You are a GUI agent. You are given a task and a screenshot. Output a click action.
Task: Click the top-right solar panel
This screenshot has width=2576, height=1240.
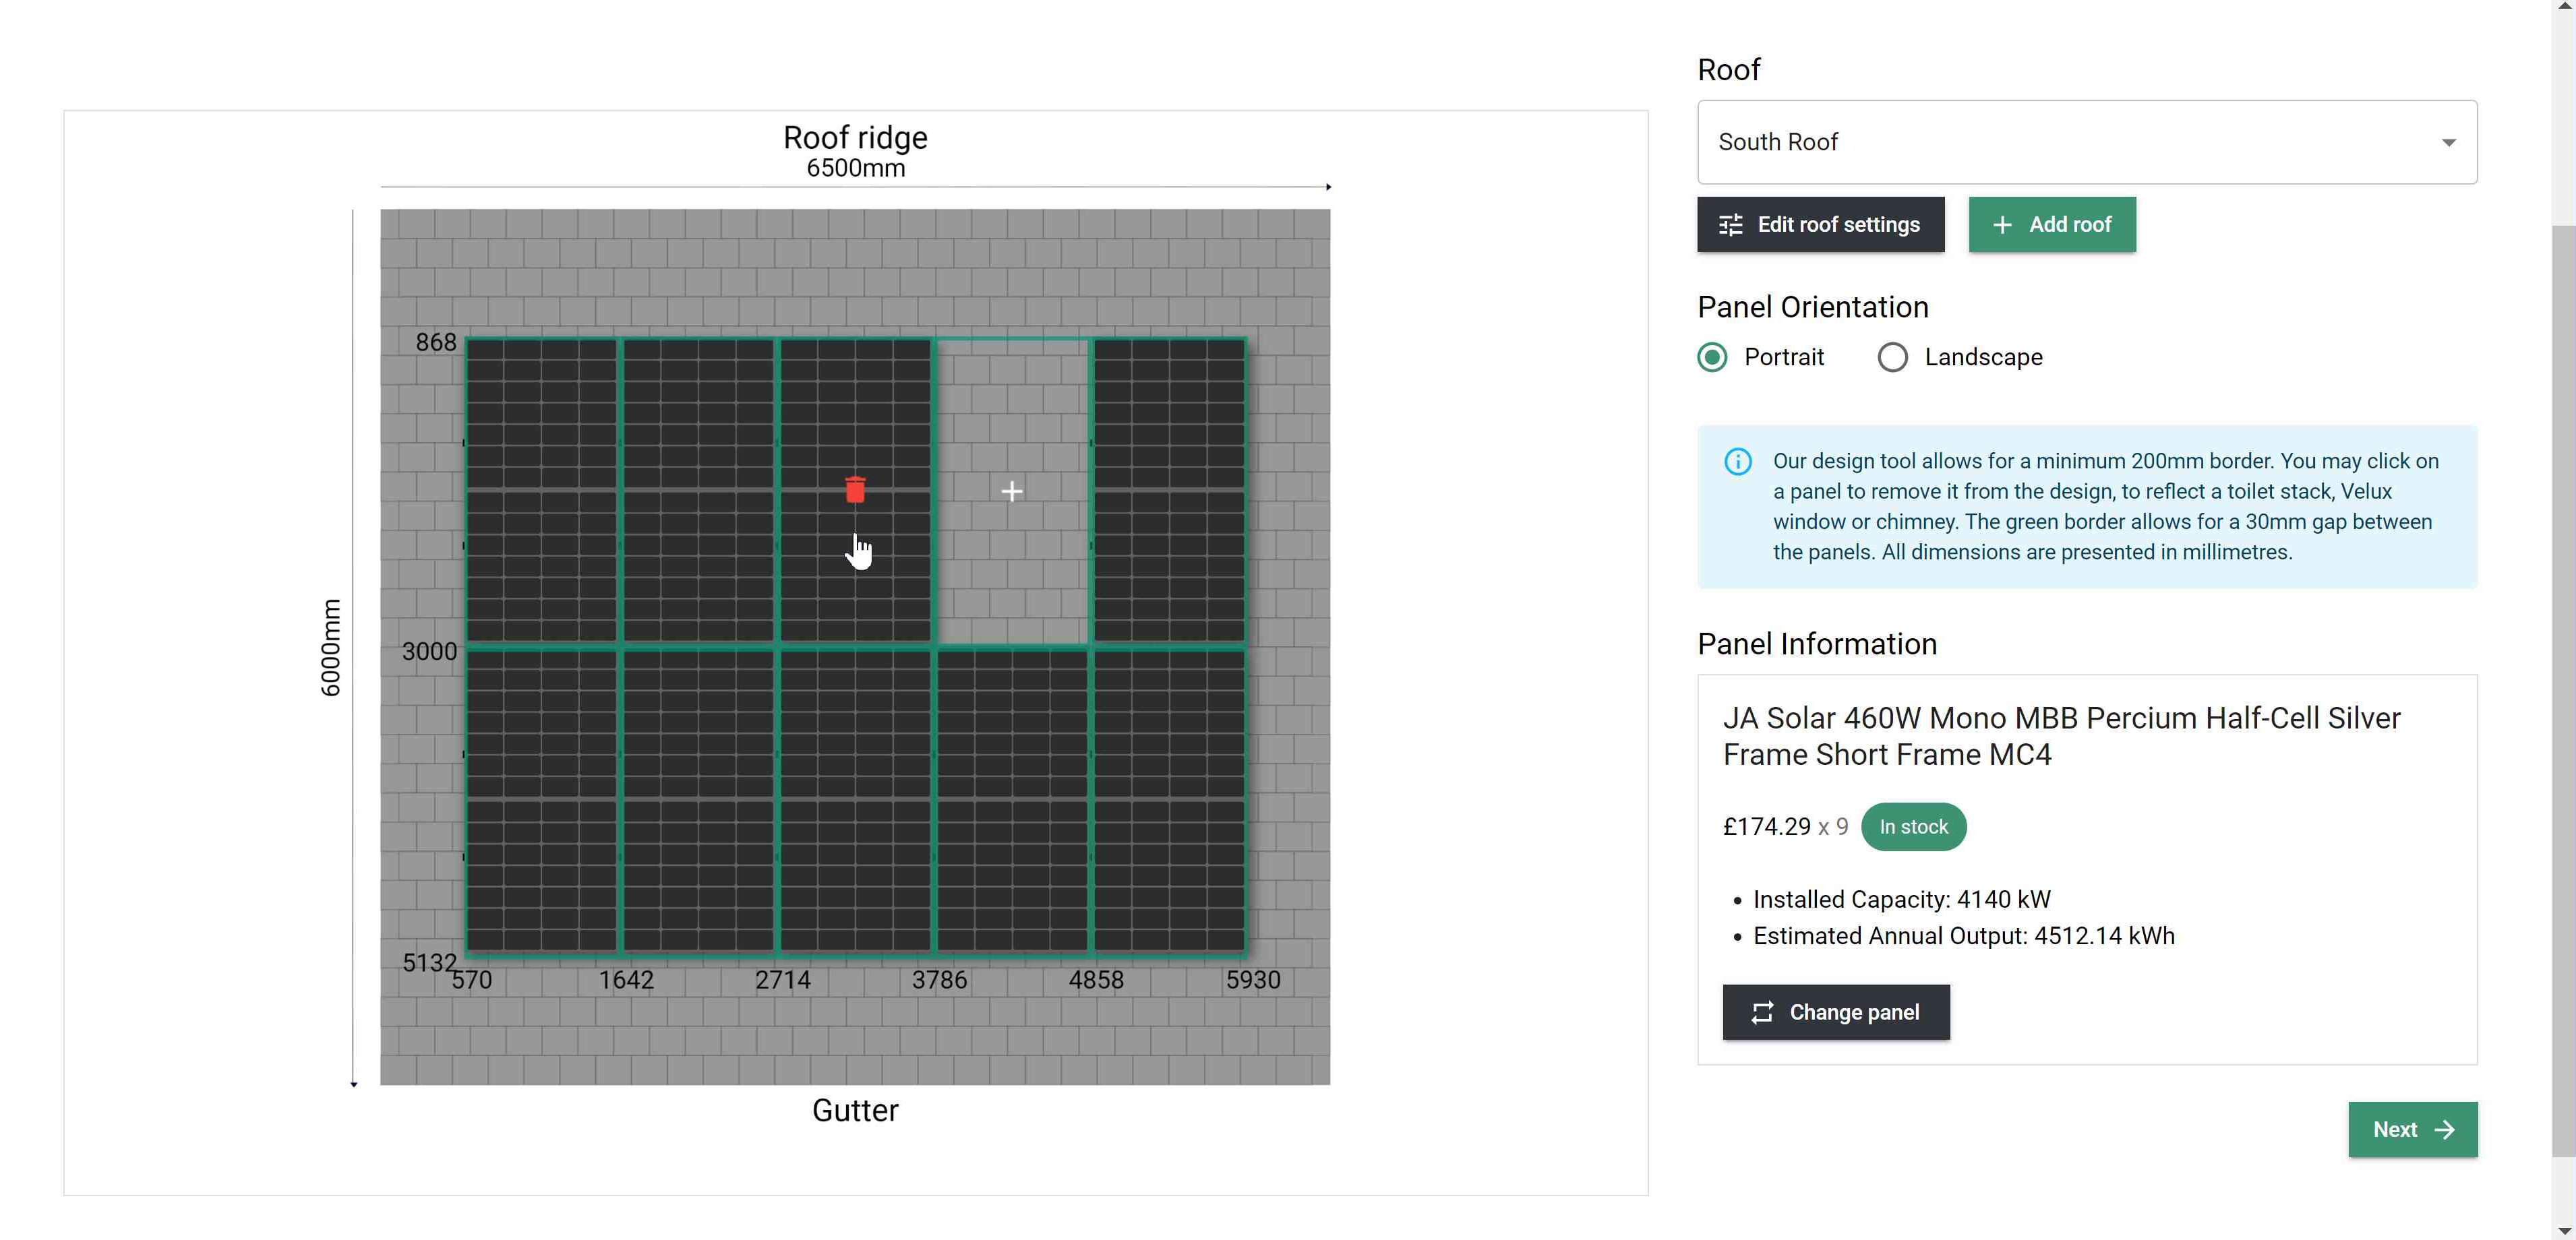(1169, 490)
